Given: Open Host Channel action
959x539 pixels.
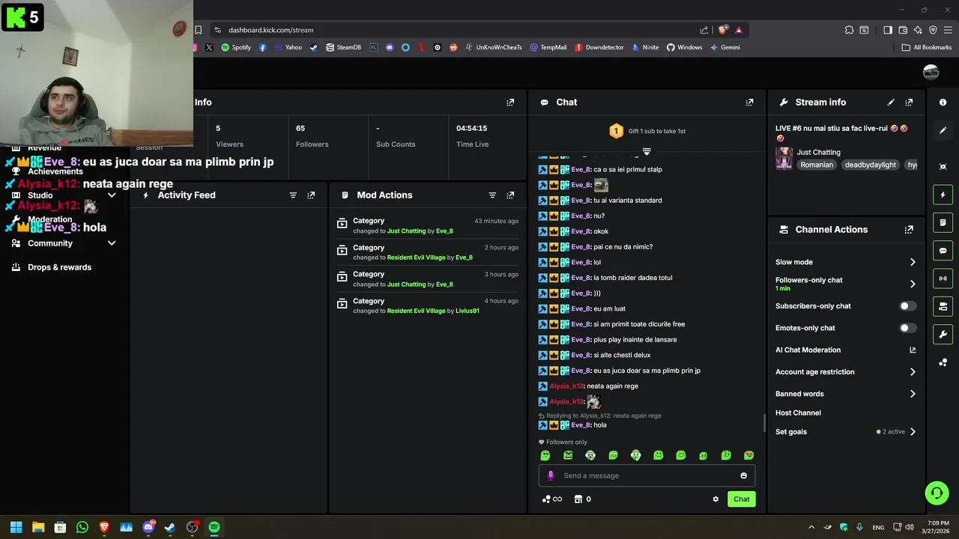Looking at the screenshot, I should 798,412.
